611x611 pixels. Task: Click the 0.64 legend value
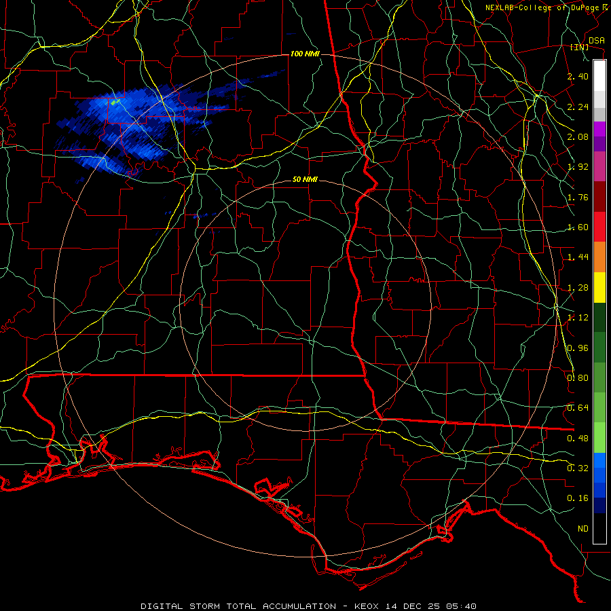pos(578,408)
